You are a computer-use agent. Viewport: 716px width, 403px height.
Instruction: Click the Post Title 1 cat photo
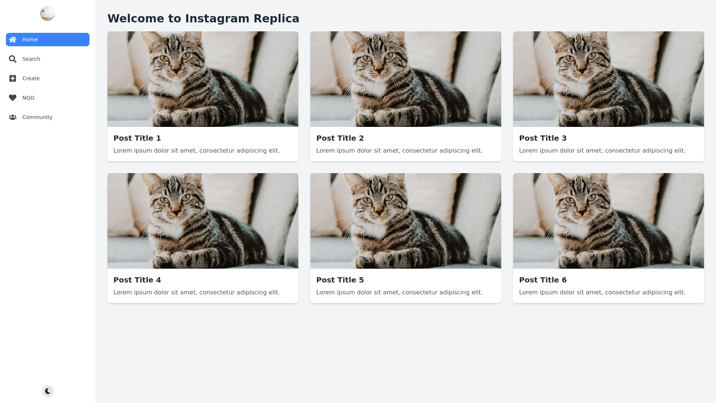pos(203,79)
